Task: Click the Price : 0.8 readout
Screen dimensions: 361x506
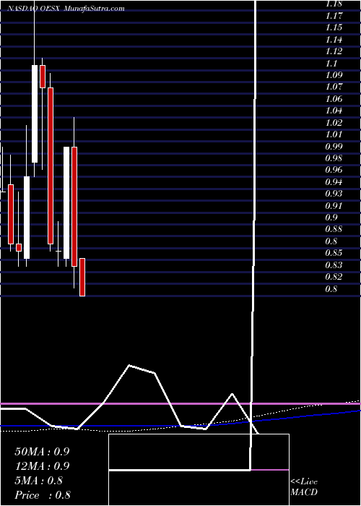Action: [43, 495]
